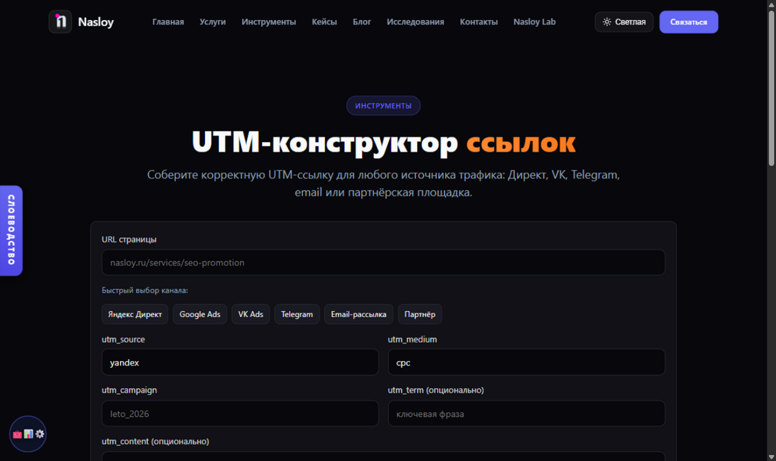Click the URL страницы label text

[x=129, y=240]
